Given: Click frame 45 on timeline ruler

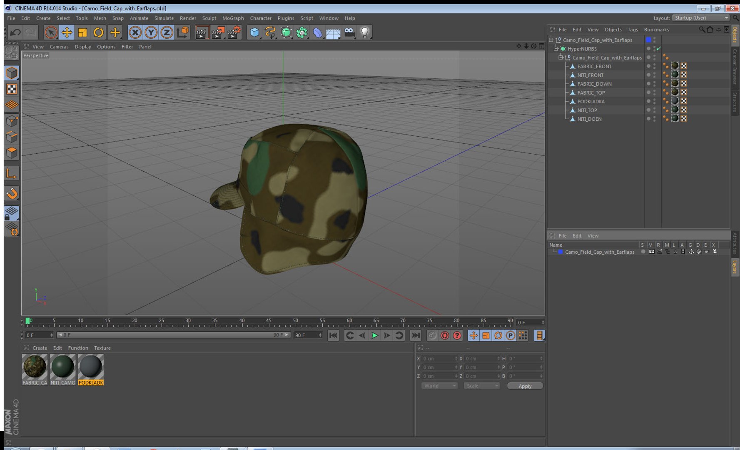Looking at the screenshot, I should coord(269,322).
